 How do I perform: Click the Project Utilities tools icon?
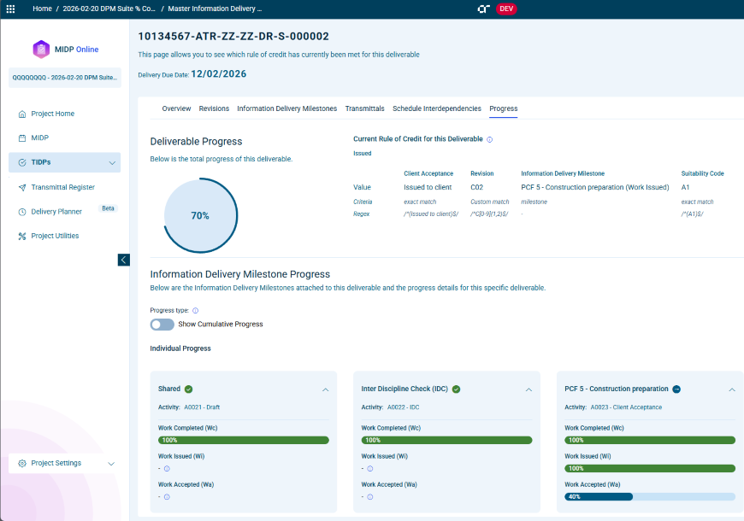coord(22,236)
